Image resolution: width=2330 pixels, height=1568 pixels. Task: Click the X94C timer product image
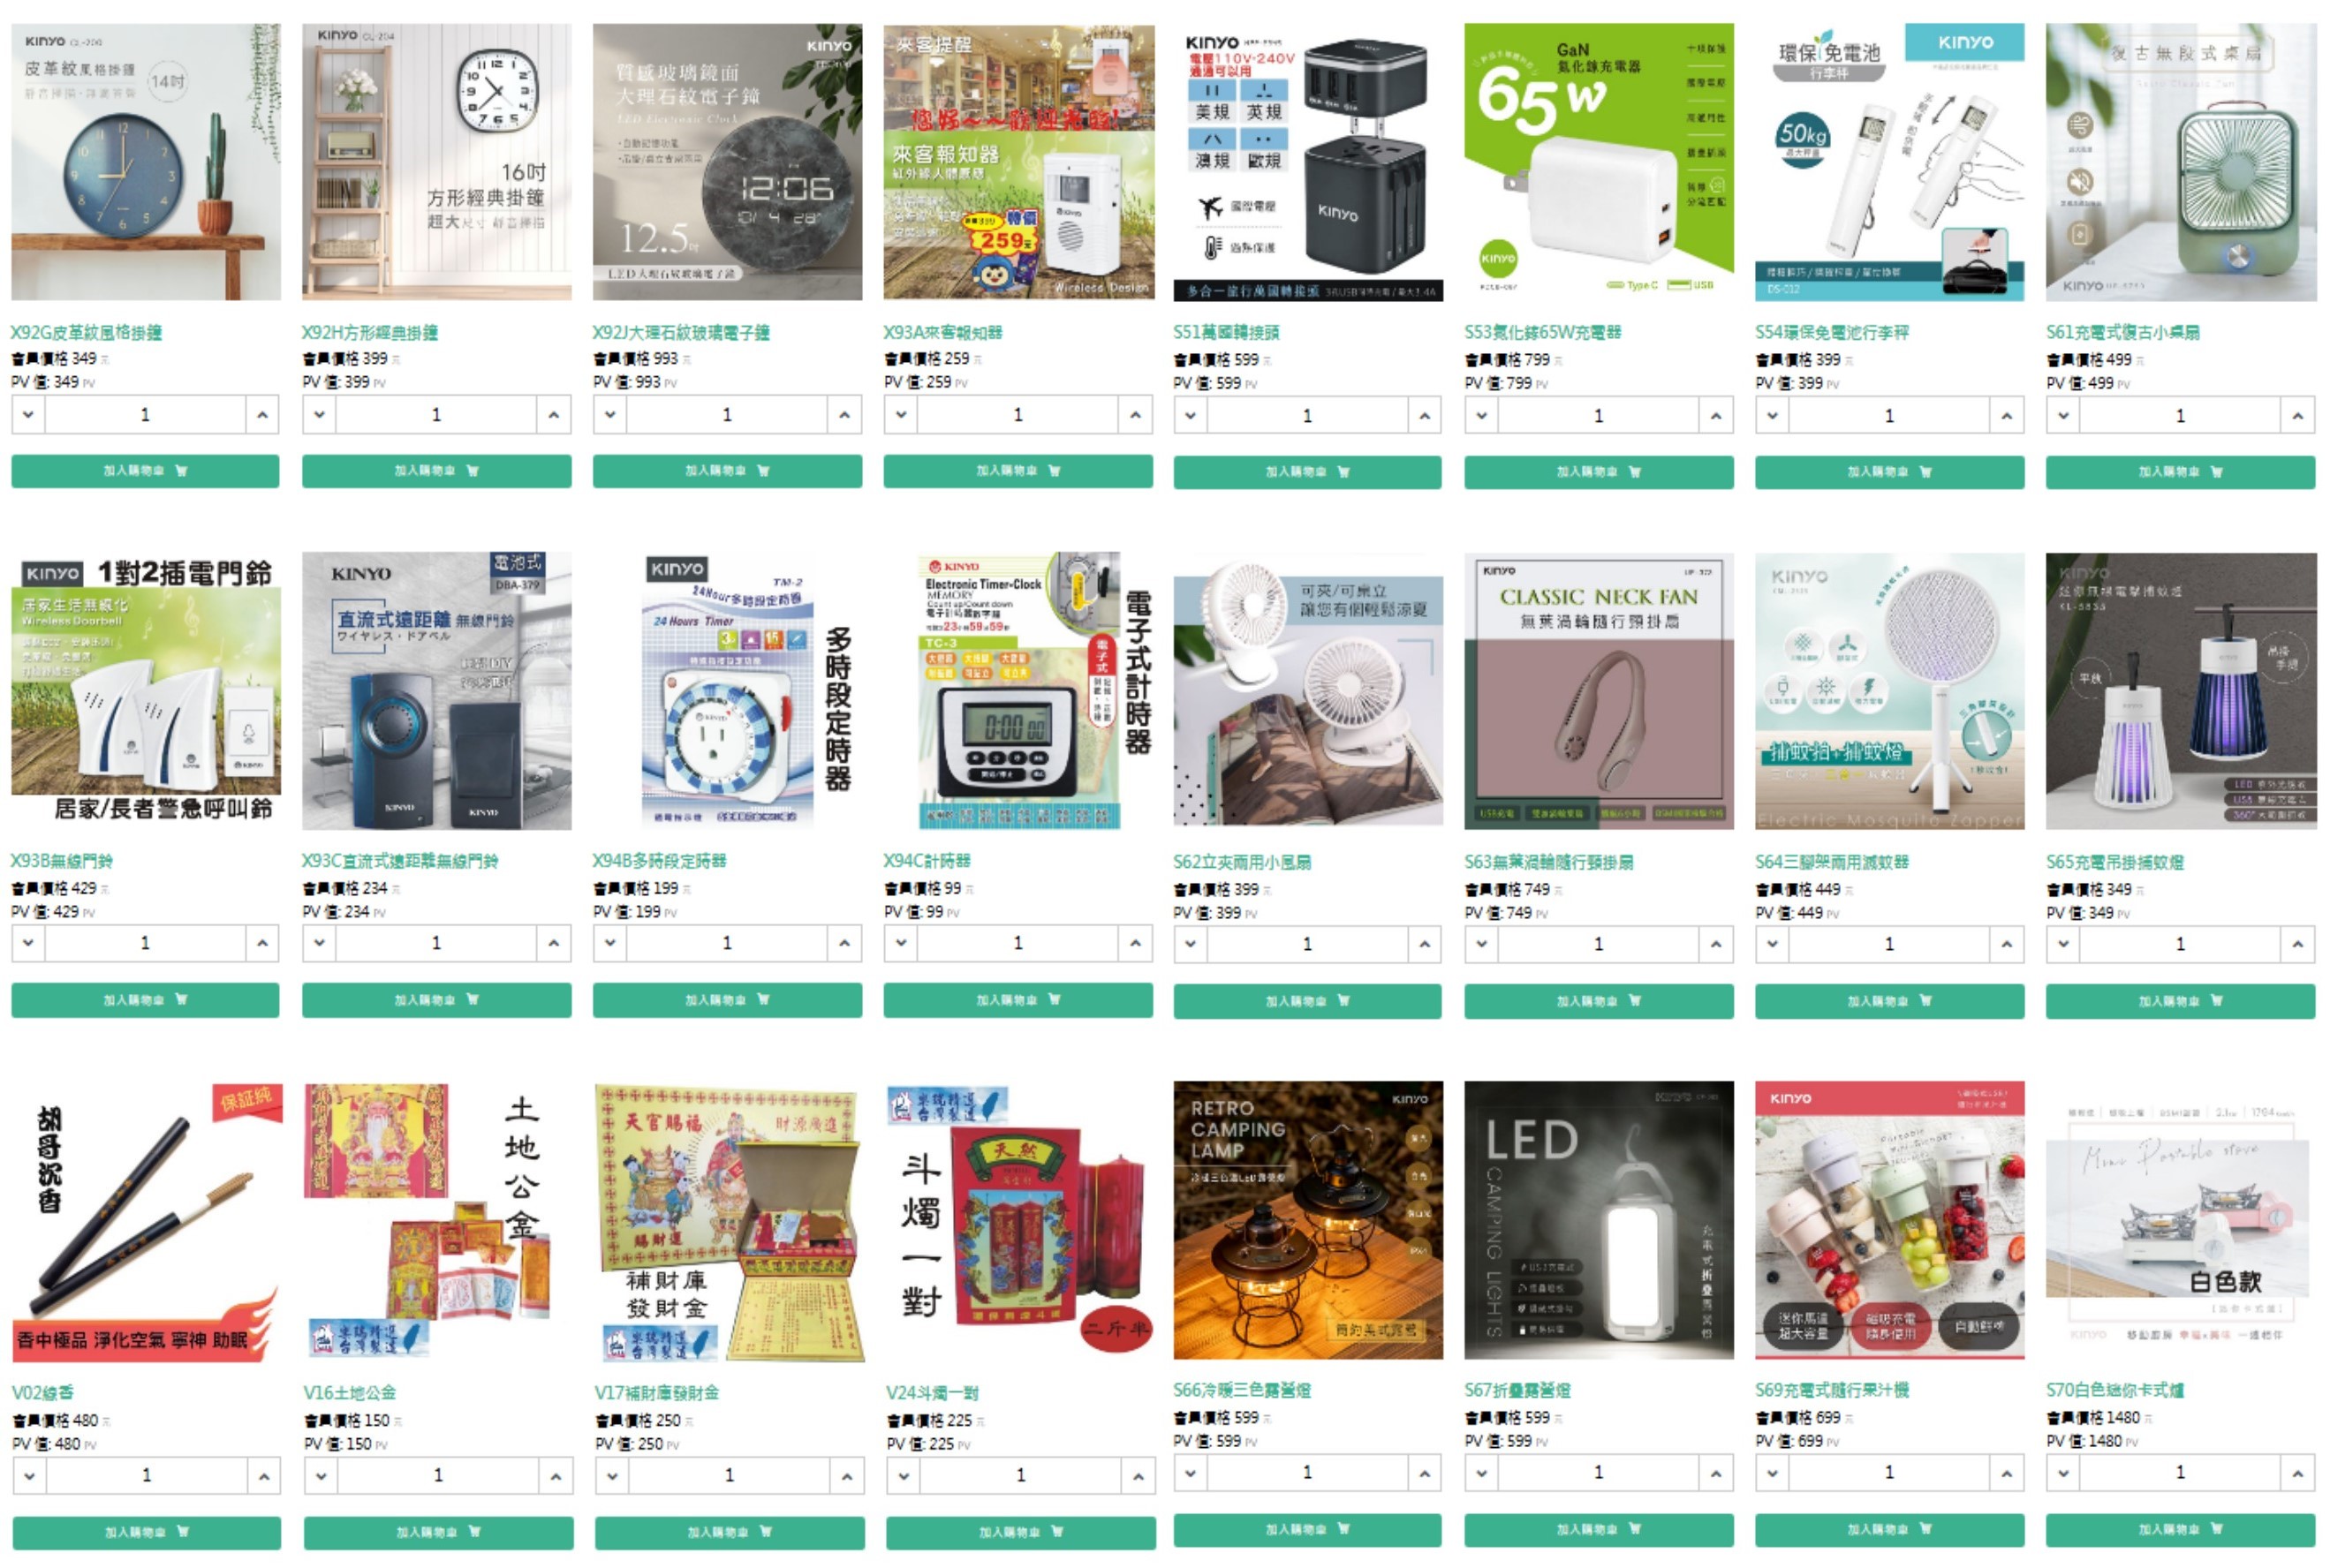pyautogui.click(x=1017, y=691)
